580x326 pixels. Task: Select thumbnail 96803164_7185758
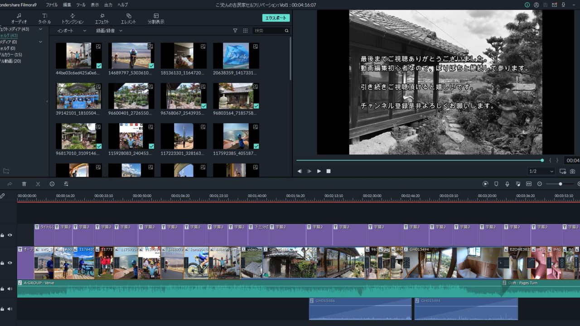tap(236, 96)
